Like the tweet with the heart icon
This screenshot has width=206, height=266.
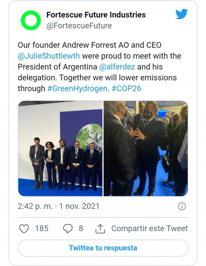click(x=24, y=228)
